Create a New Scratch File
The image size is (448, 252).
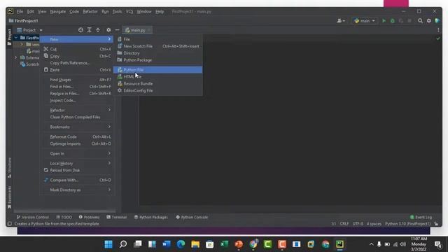(157, 46)
